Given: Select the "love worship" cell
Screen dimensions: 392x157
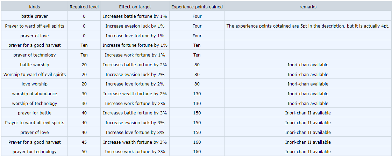Looking at the screenshot, I should tap(34, 84).
